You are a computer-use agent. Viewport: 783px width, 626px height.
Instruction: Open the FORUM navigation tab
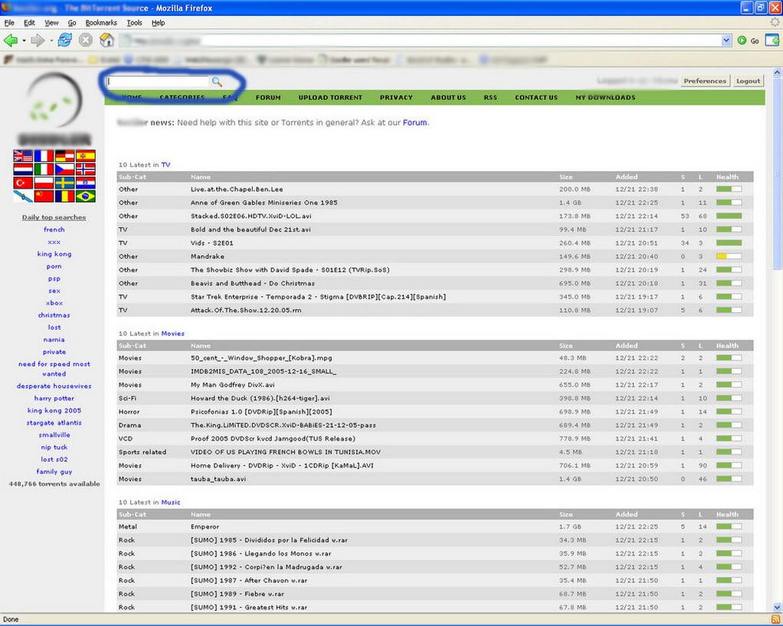(268, 98)
